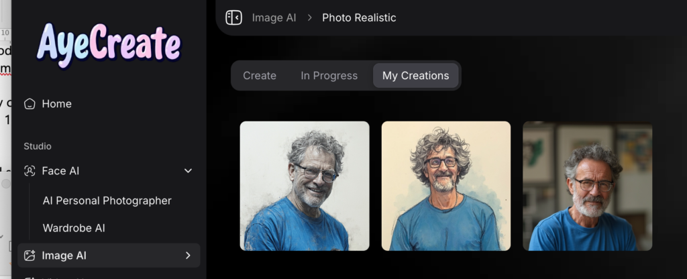This screenshot has height=279, width=687.
Task: Click the Home icon in sidebar
Action: (30, 104)
